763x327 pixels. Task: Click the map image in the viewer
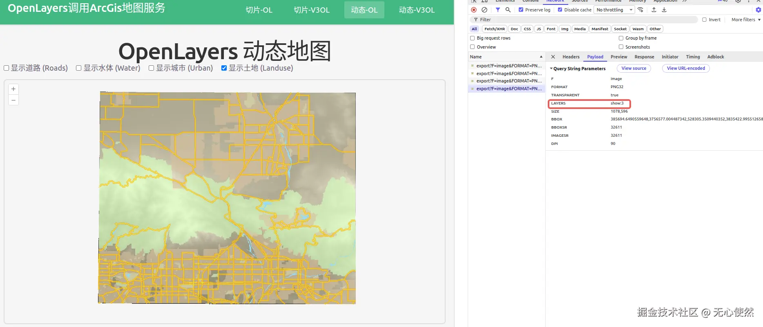(x=227, y=198)
